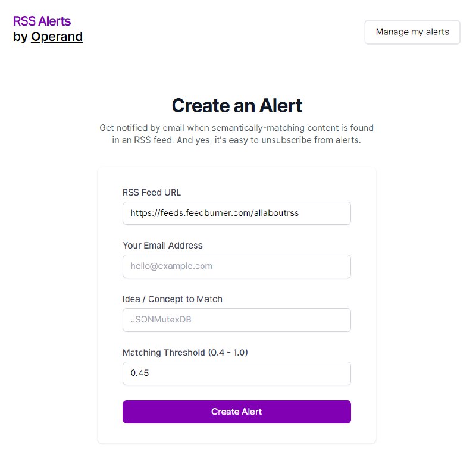Click the RSS Feed URL label
Screen dimensions: 476x455
[x=151, y=192]
